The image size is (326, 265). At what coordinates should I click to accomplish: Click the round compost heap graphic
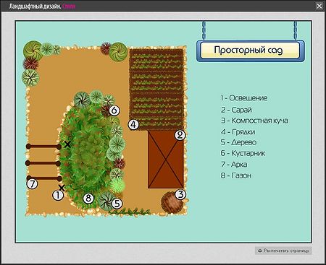click(x=172, y=203)
